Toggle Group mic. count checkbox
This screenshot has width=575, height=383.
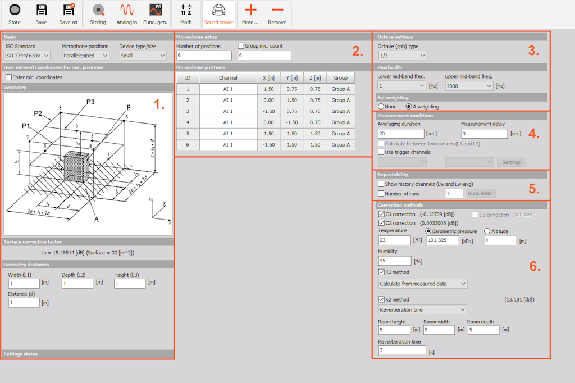(x=241, y=46)
